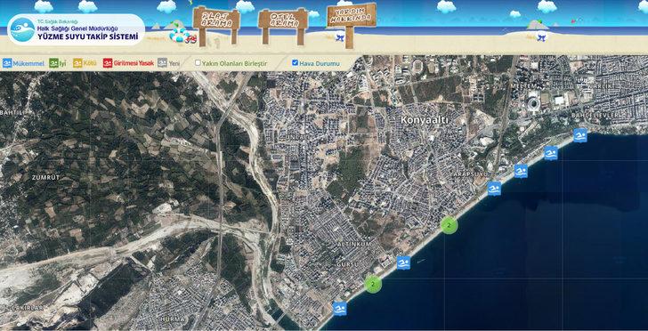The width and height of the screenshot is (648, 331).
Task: Select the second blue swim marker southwest of Bahçelievler
Action: tap(551, 153)
